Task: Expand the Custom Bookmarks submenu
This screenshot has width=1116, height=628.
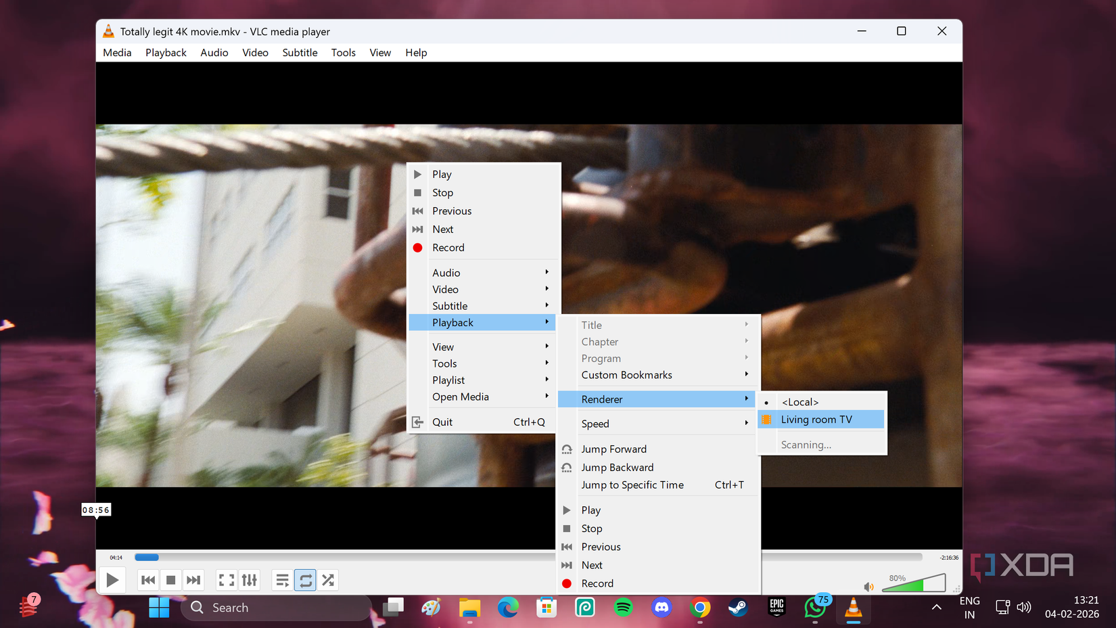Action: click(626, 374)
